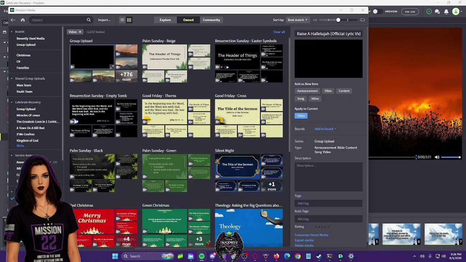Open Discord from the taskbar
466x262 pixels.
pyautogui.click(x=213, y=256)
